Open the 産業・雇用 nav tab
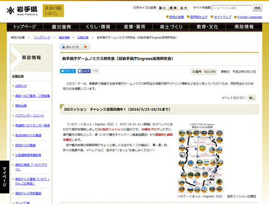Image resolution: width=269 pixels, height=204 pixels. pyautogui.click(x=134, y=27)
